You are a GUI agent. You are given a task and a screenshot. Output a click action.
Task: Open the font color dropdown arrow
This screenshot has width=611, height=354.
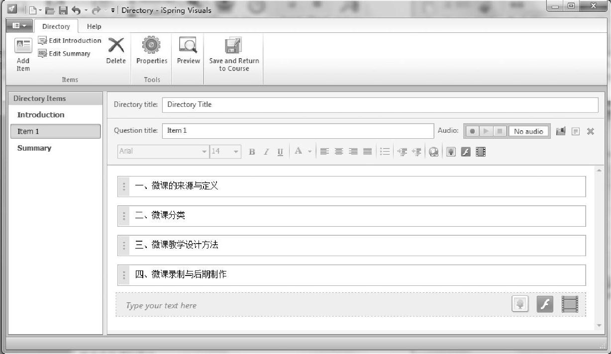[309, 152]
